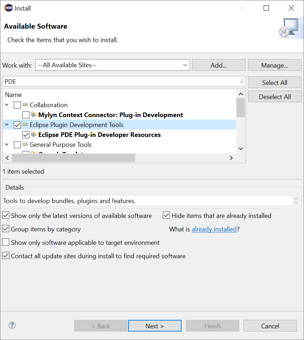Collapse Eclipse Plugin Development Tools category
304x340 pixels.
coord(7,125)
